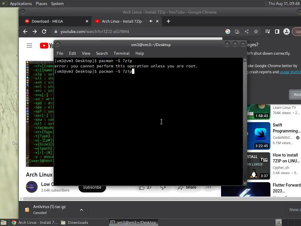Go forward in Chrome
The image size is (301, 226).
tap(35, 31)
